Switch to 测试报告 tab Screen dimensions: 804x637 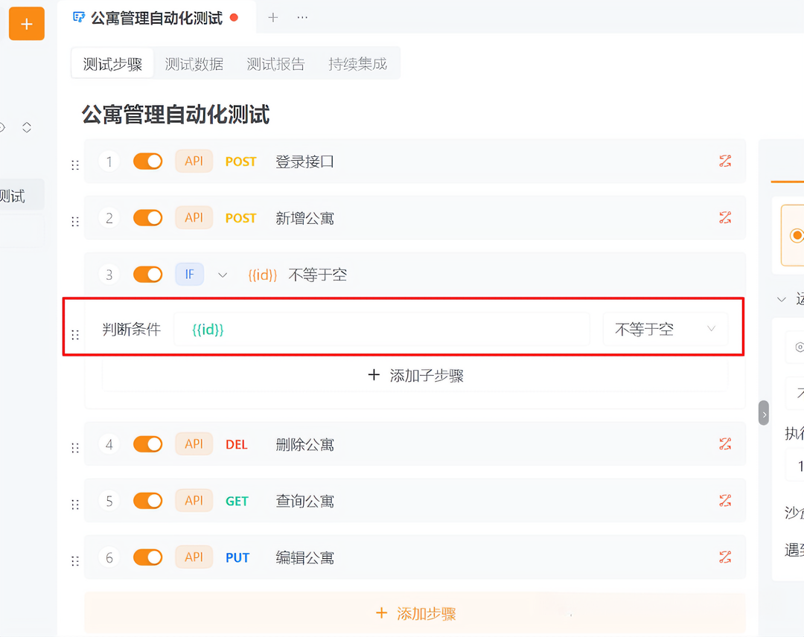point(276,63)
